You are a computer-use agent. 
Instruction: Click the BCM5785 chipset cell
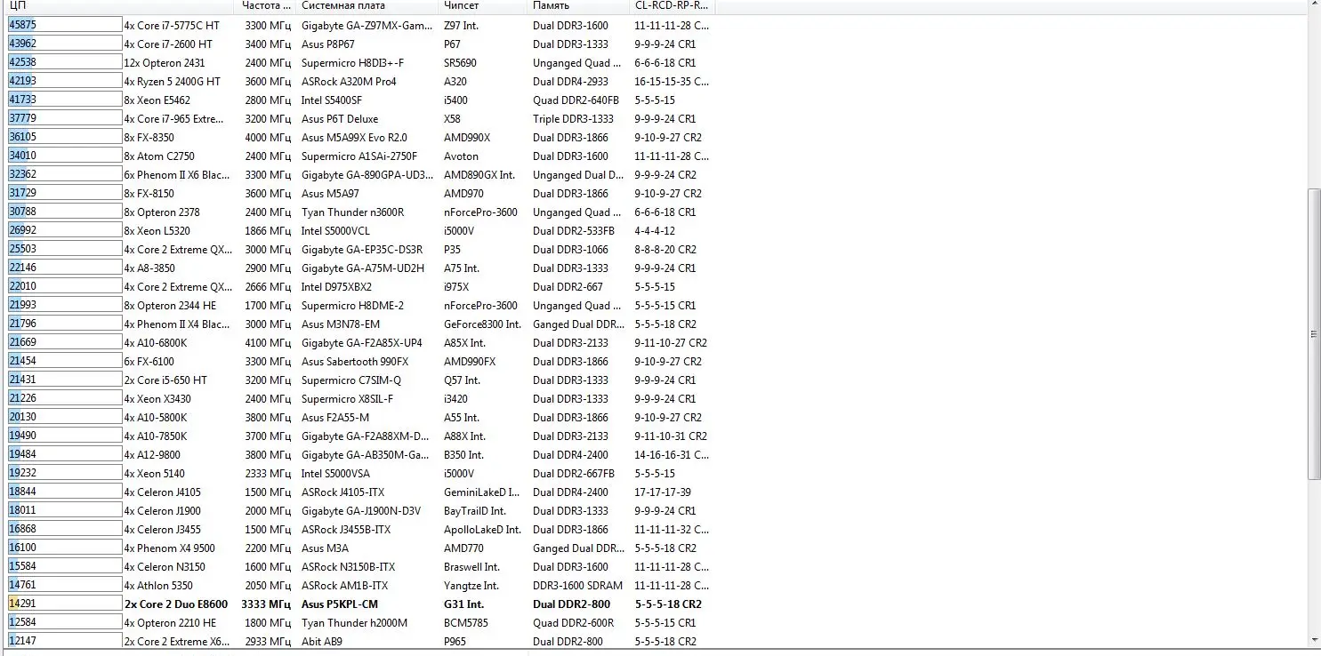point(464,623)
